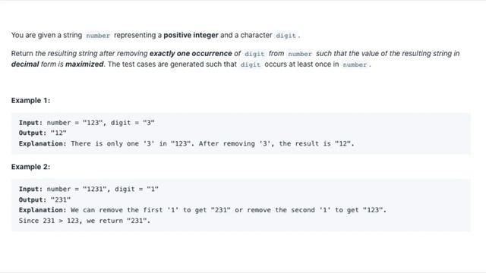Click the 'Since 231 > 123' line
This screenshot has height=273, width=486.
84,221
